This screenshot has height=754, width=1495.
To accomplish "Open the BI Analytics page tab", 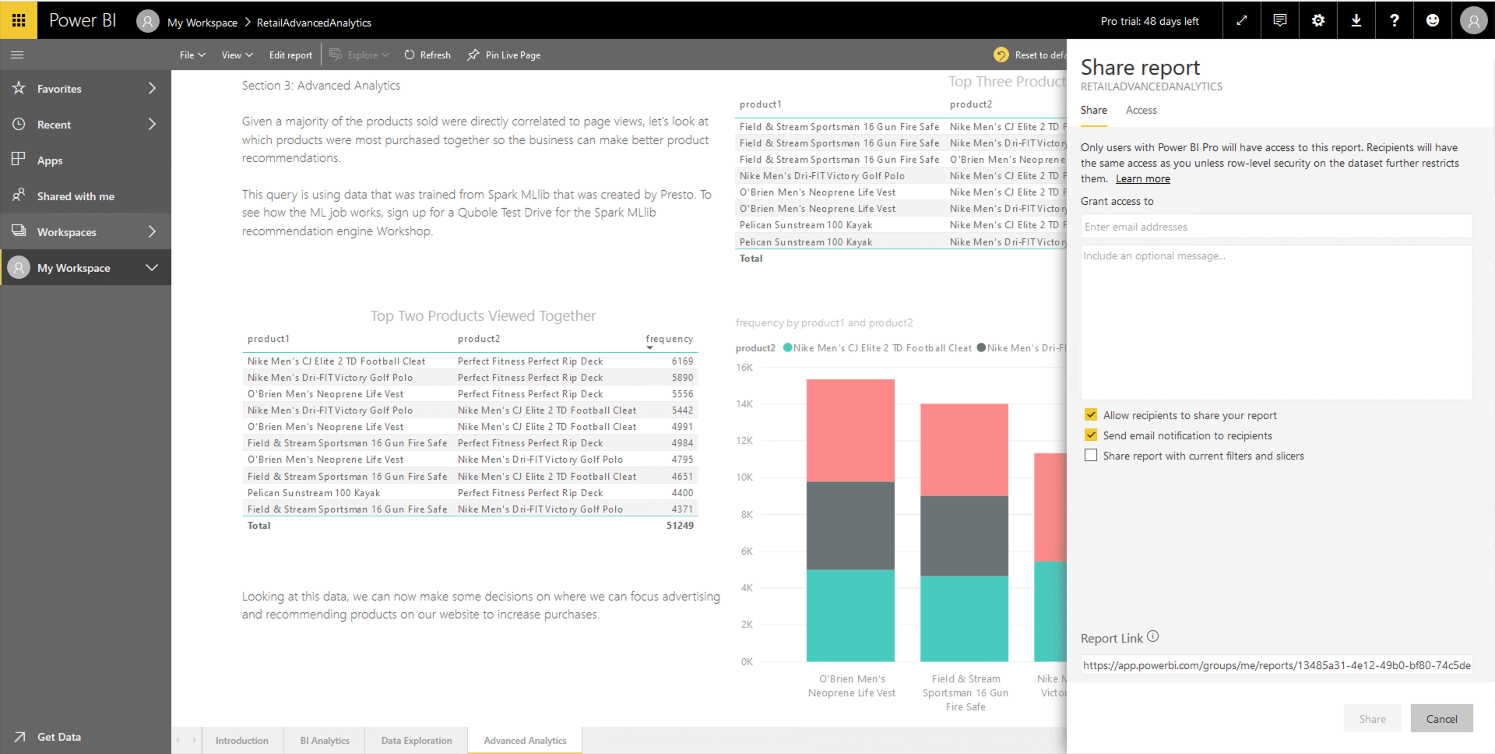I will click(325, 741).
